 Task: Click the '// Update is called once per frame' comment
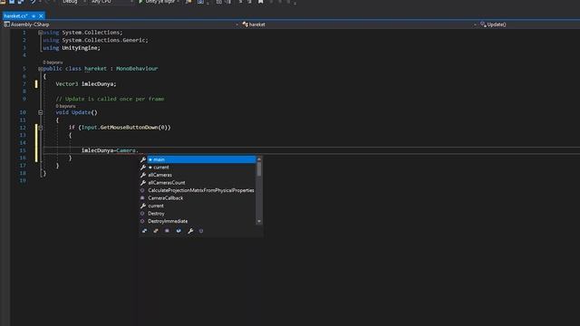click(x=110, y=99)
